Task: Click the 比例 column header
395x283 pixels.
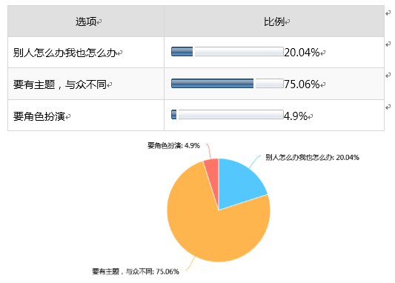Action: (274, 21)
